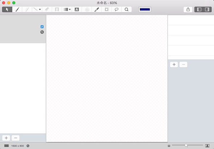
Task: Click the greyed-out stamp tool
Action: point(57,9)
